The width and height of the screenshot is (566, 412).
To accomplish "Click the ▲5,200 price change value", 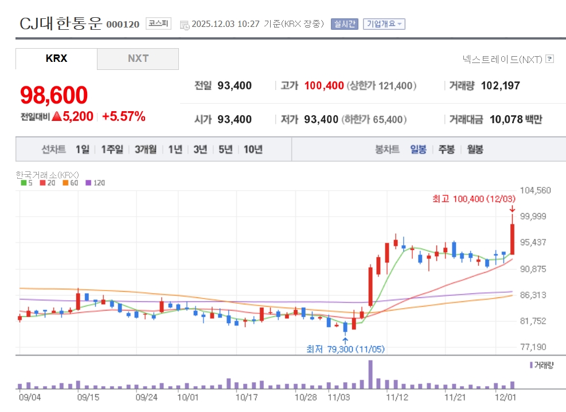I will click(x=73, y=116).
